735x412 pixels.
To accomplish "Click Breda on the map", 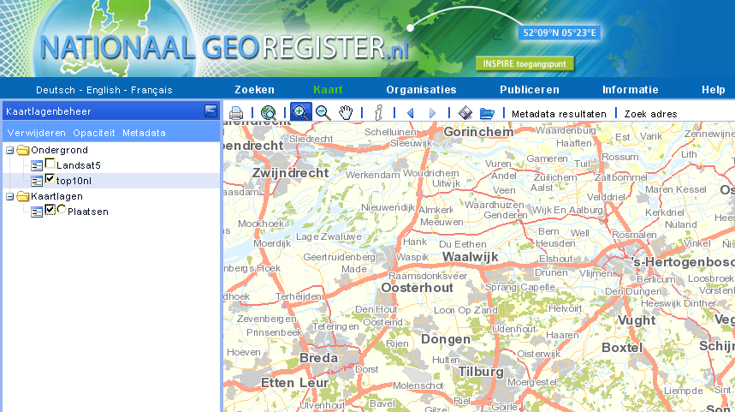I will 319,357.
